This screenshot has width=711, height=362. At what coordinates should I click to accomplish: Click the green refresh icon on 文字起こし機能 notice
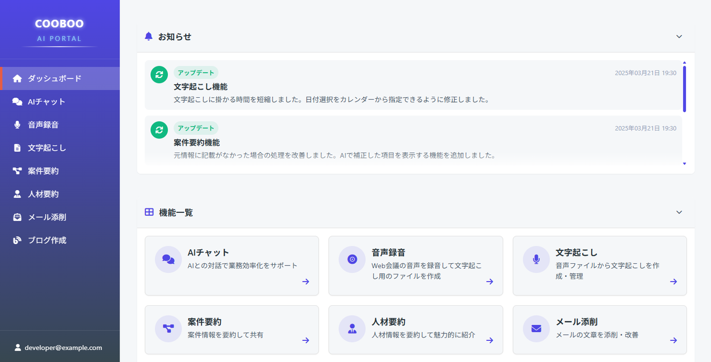point(159,75)
